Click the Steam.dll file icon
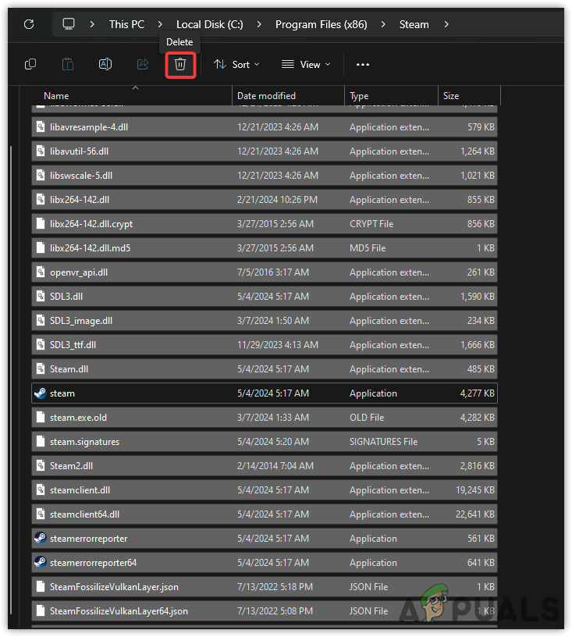The width and height of the screenshot is (572, 637). 41,369
